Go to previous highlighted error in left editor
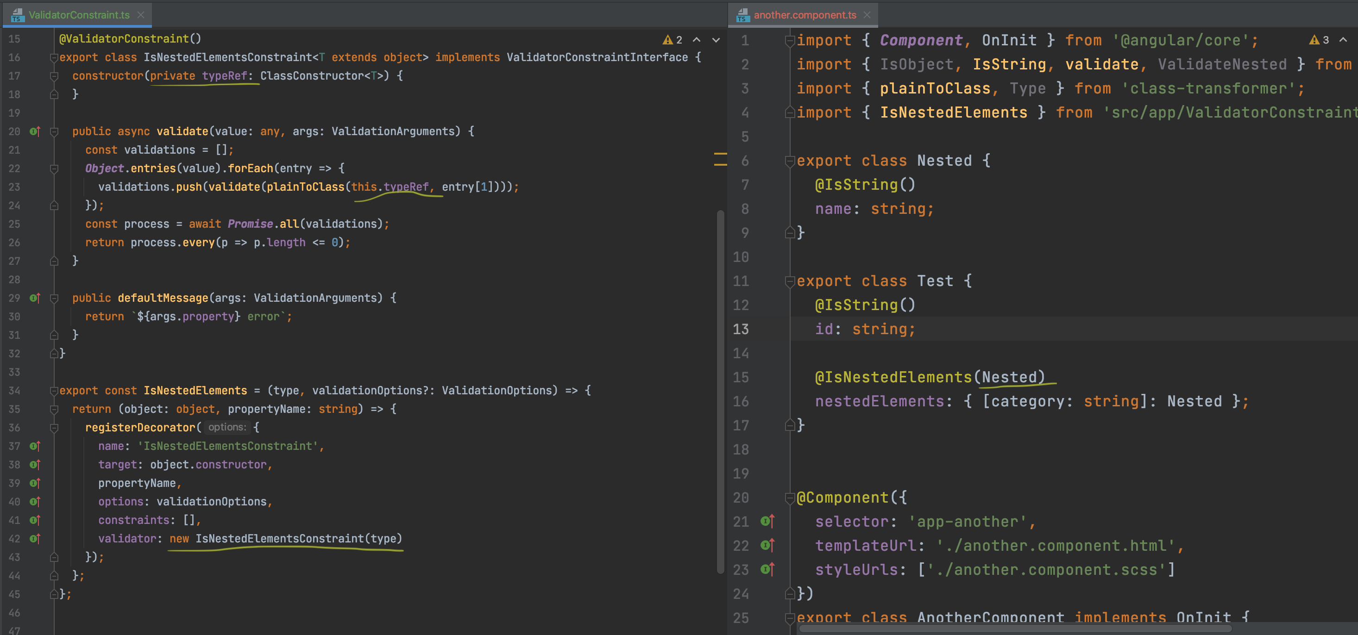1358x635 pixels. tap(697, 40)
